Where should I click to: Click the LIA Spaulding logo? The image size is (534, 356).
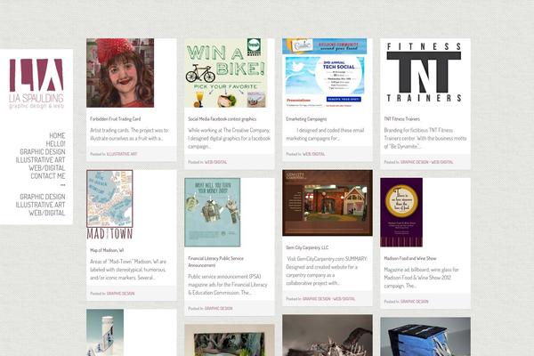point(36,84)
